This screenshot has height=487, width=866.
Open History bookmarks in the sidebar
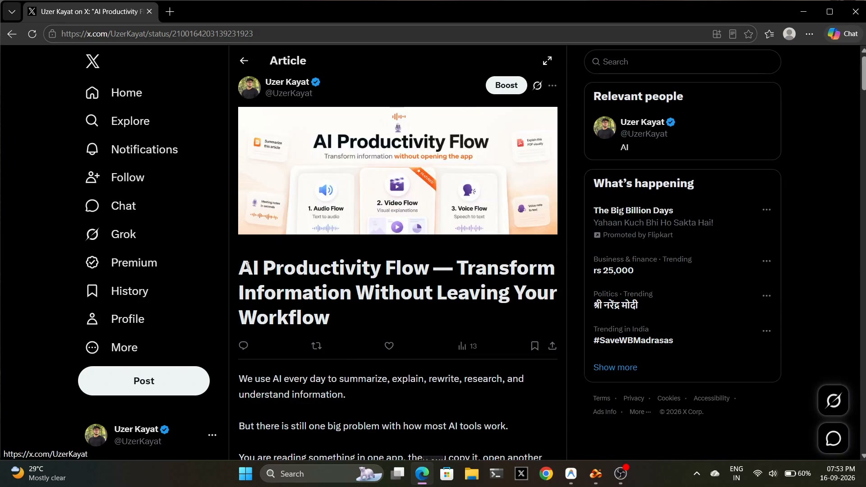click(116, 291)
